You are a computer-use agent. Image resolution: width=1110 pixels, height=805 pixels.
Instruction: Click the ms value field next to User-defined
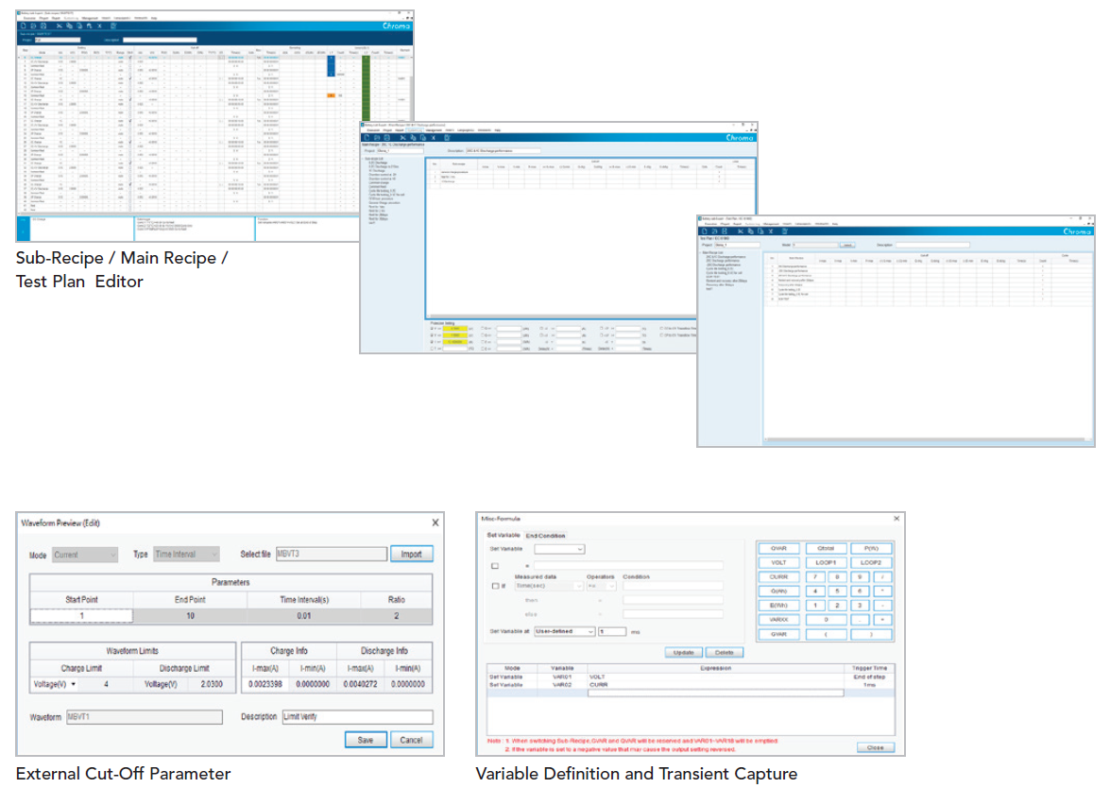[612, 631]
